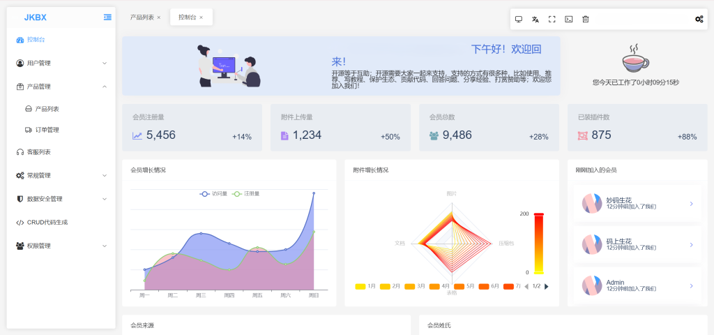Open CRUD代码生成 in the sidebar
The height and width of the screenshot is (335, 714).
(x=61, y=223)
